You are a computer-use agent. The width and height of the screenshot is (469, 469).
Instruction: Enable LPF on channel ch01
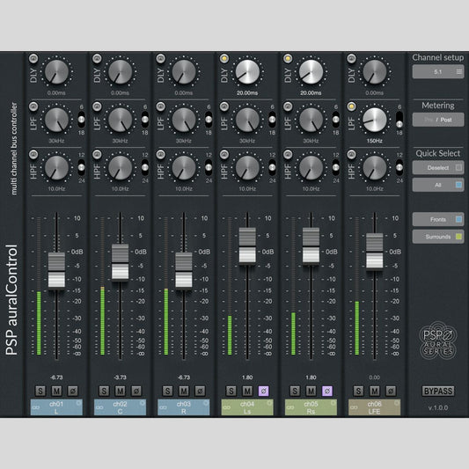click(33, 106)
